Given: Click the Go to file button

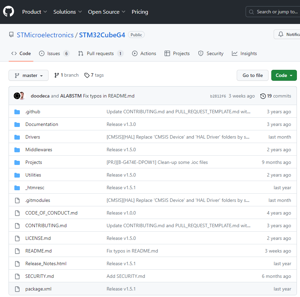Looking at the screenshot, I should 252,75.
